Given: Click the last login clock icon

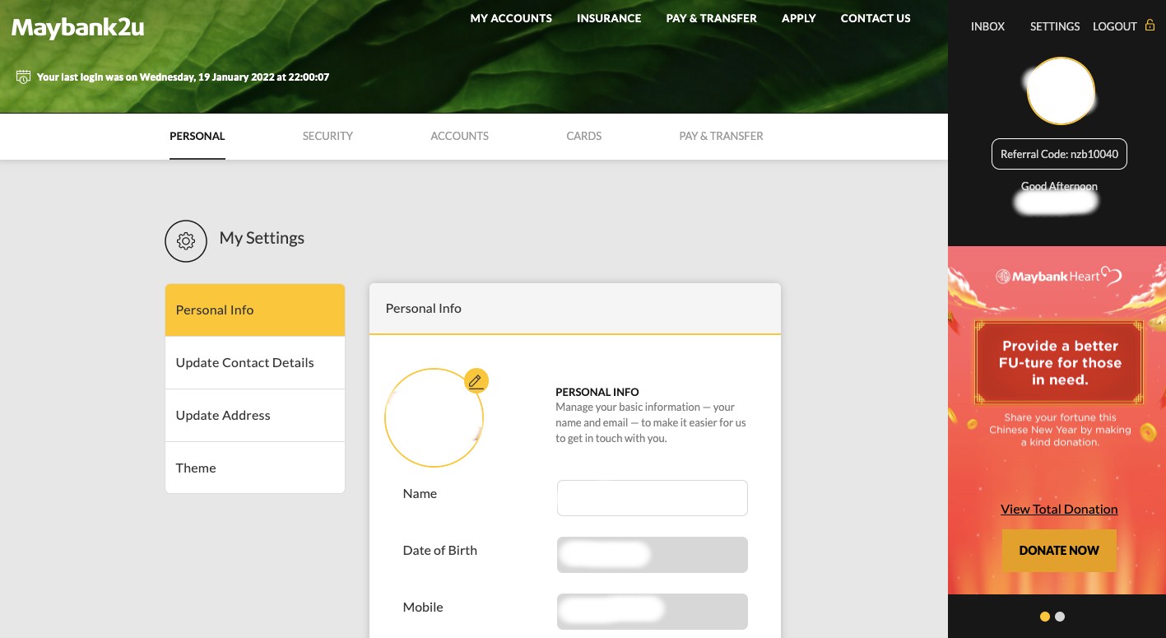Looking at the screenshot, I should 23,77.
